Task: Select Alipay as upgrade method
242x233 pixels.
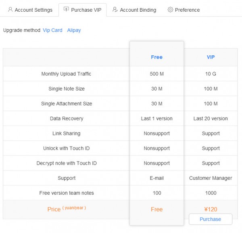Action: pyautogui.click(x=74, y=30)
